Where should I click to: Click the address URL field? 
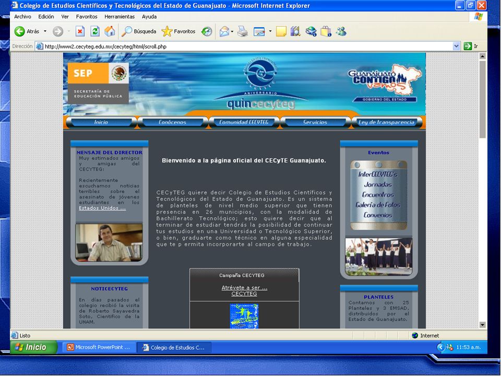point(247,46)
